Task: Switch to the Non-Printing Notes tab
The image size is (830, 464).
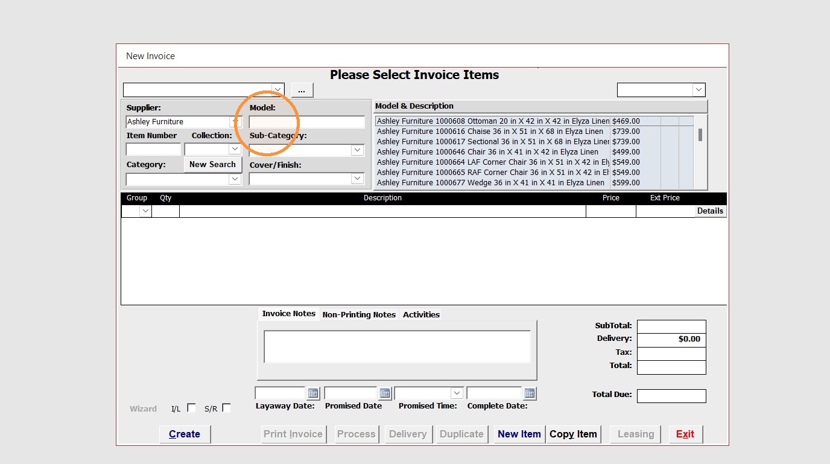Action: [x=359, y=314]
